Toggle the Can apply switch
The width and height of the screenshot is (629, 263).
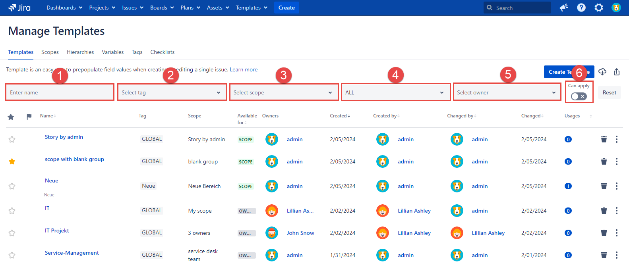(579, 96)
